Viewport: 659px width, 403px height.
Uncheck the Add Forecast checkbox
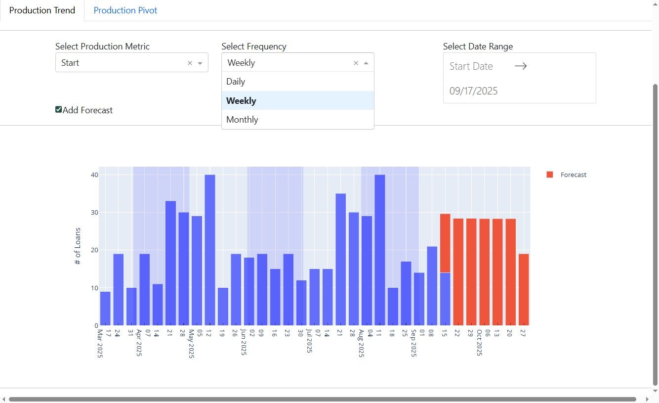click(59, 110)
